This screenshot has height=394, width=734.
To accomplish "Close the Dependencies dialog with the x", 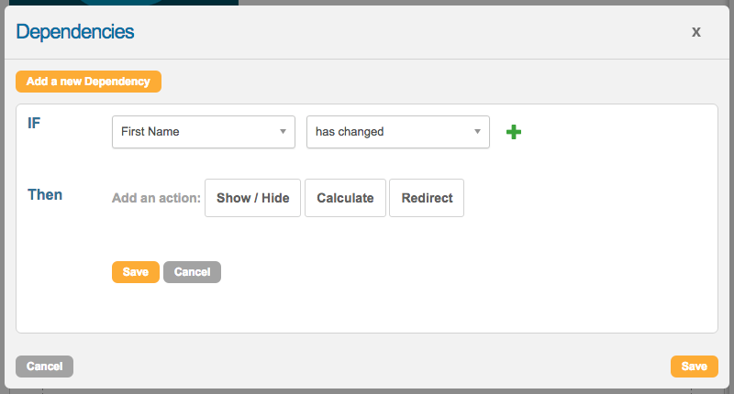I will coord(696,32).
